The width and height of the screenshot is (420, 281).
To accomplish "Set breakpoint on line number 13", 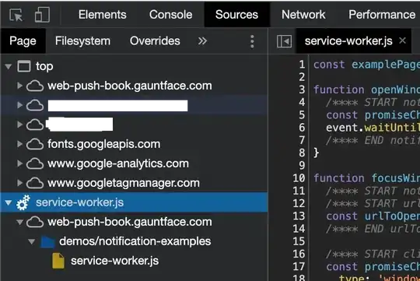I will 299,216.
